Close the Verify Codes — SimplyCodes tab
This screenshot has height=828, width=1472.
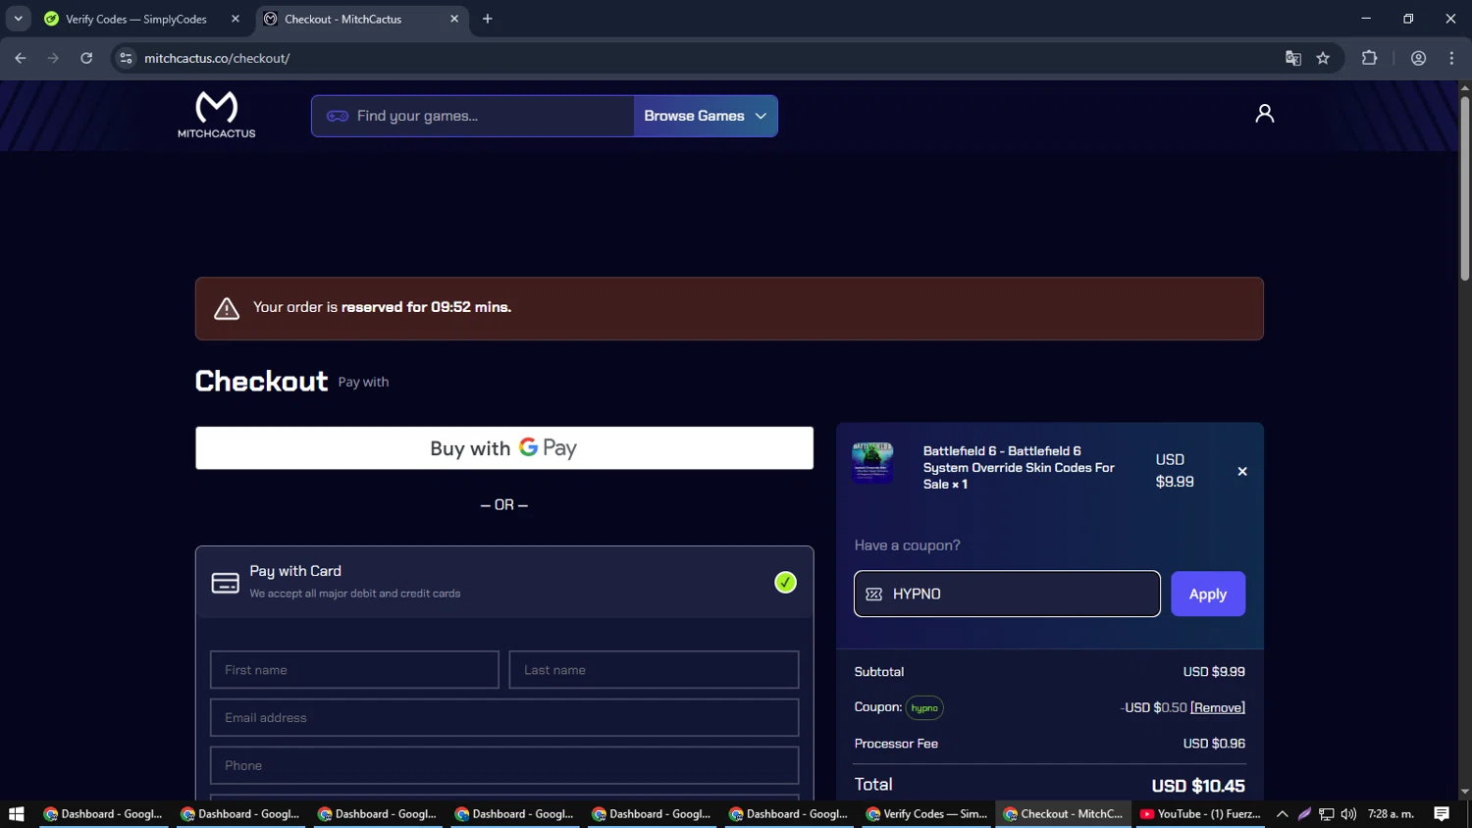pos(236,19)
